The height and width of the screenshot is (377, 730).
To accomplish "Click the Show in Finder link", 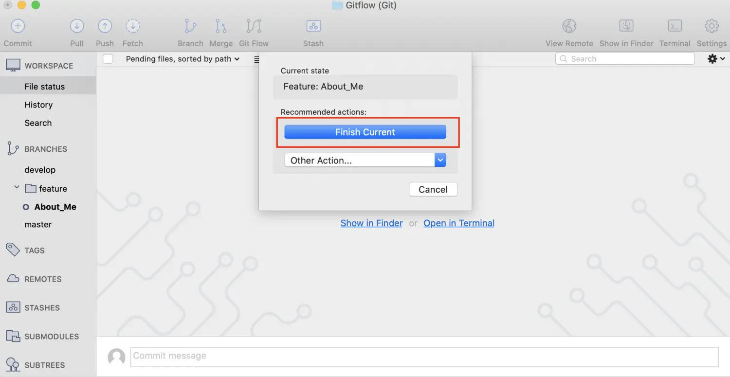I will pyautogui.click(x=371, y=223).
